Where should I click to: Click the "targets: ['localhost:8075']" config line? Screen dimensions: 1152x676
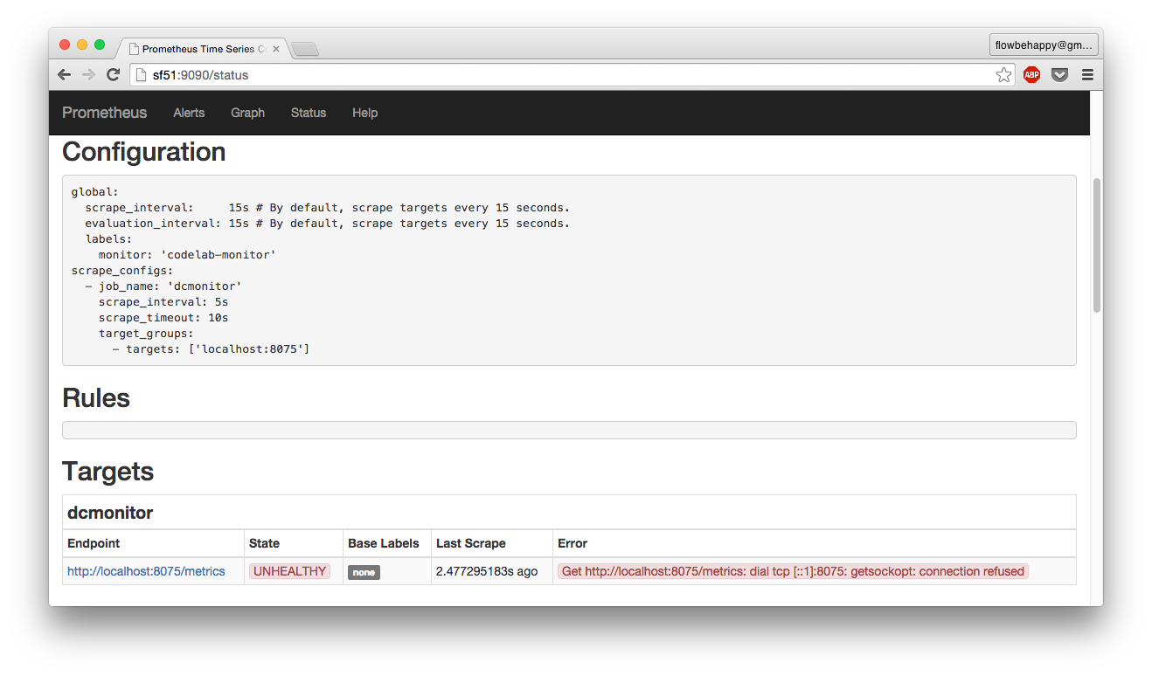click(x=211, y=349)
